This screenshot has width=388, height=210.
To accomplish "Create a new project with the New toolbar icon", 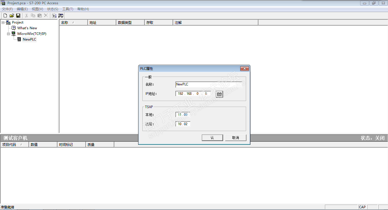I will (5, 16).
